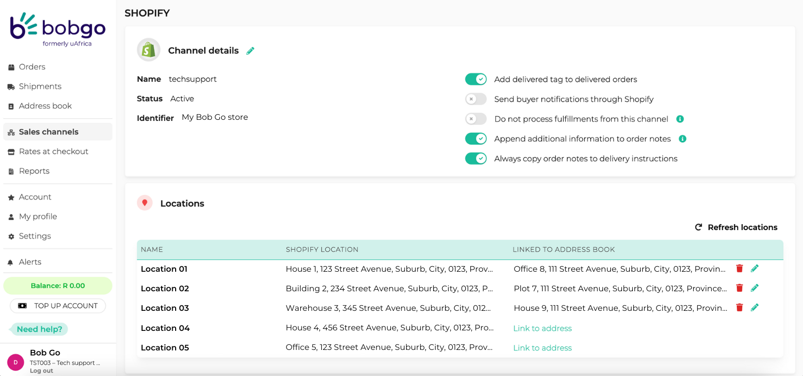Click techsupport channel name value

[x=193, y=79]
